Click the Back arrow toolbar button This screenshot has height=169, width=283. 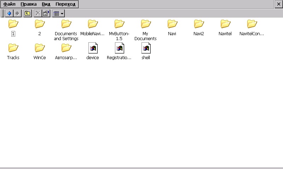(x=9, y=13)
